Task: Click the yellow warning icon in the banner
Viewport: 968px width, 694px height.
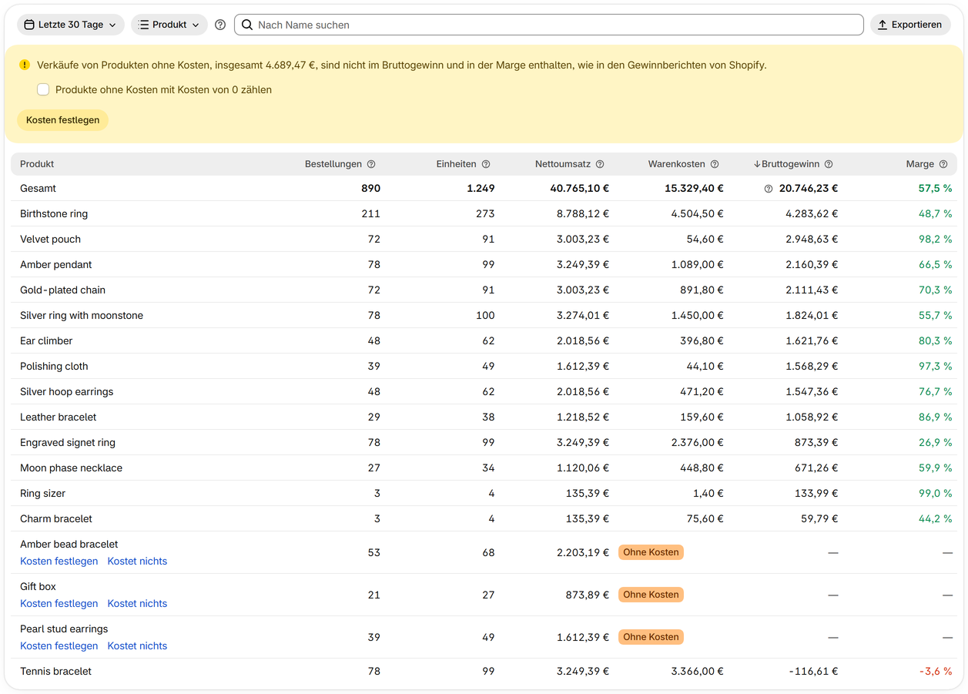Action: click(25, 65)
